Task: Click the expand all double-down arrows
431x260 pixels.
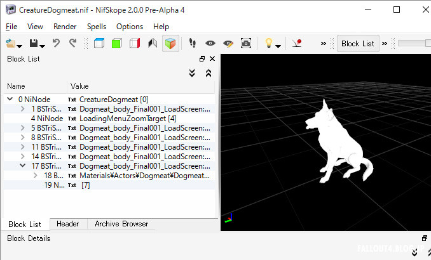Action: (x=192, y=73)
